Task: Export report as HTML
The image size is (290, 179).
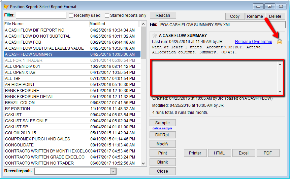Action: click(219, 153)
